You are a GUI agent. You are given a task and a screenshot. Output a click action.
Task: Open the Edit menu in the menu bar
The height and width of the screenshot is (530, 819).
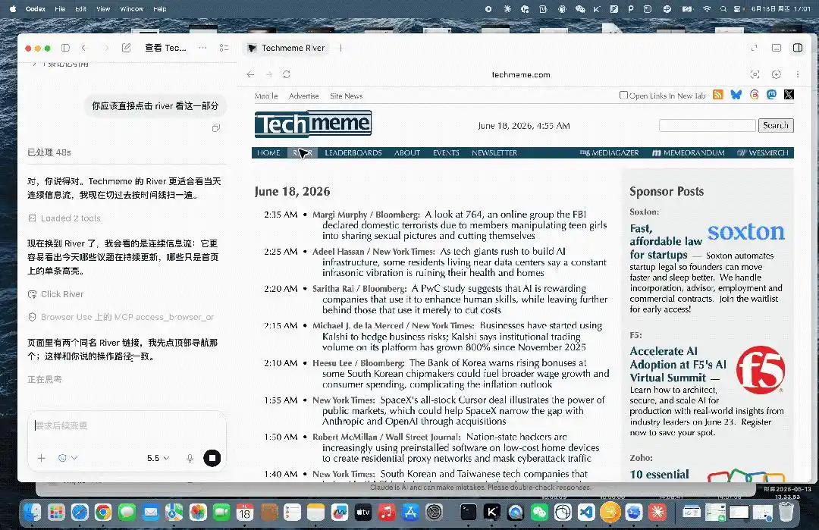[81, 9]
